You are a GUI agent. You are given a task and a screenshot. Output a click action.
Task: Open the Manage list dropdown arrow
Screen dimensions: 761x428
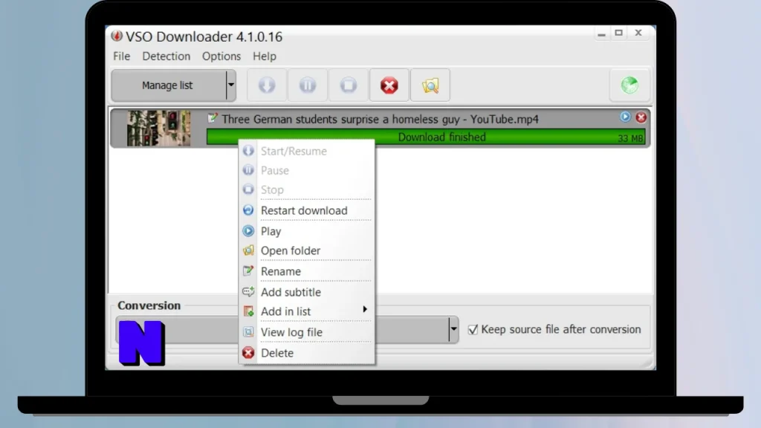(231, 85)
